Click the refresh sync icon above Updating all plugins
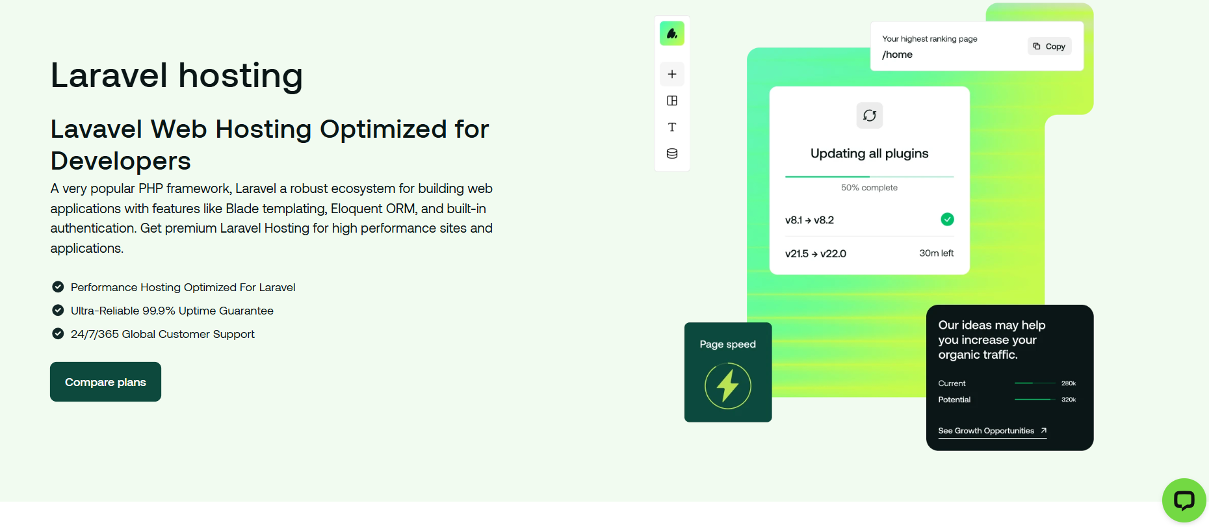 click(x=870, y=116)
